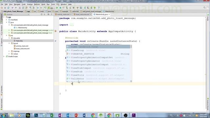Open the File menu
Screen dimensions: 210x118
coord(2,4)
